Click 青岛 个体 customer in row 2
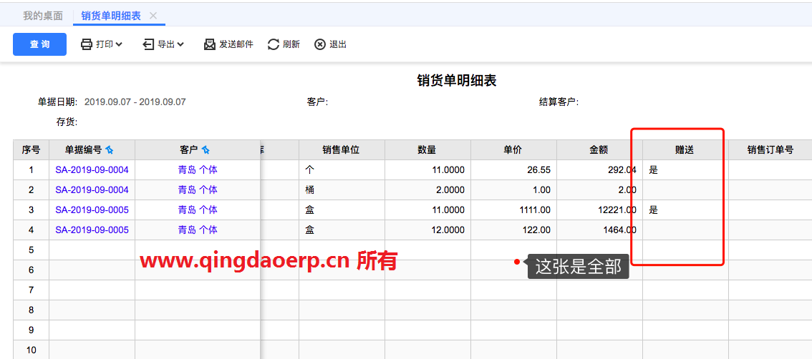This screenshot has height=359, width=812. [x=198, y=190]
